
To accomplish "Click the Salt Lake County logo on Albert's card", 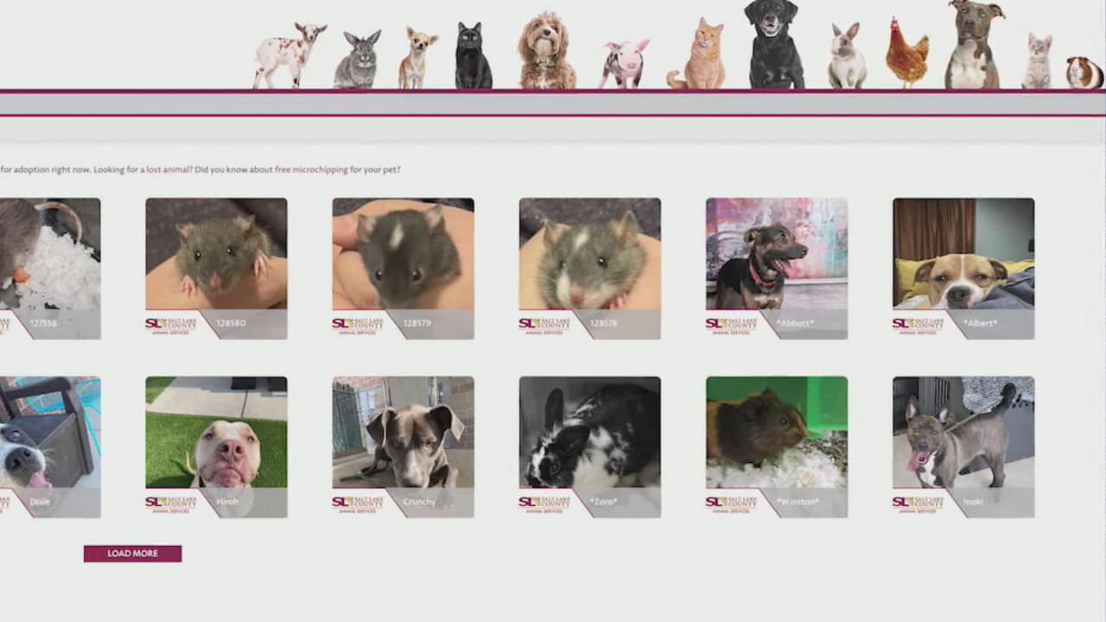I will click(x=918, y=325).
